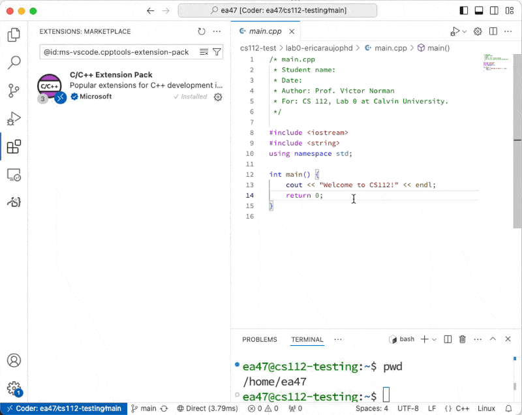Refresh the extensions marketplace list
Screen dimensions: 522x415
click(202, 31)
